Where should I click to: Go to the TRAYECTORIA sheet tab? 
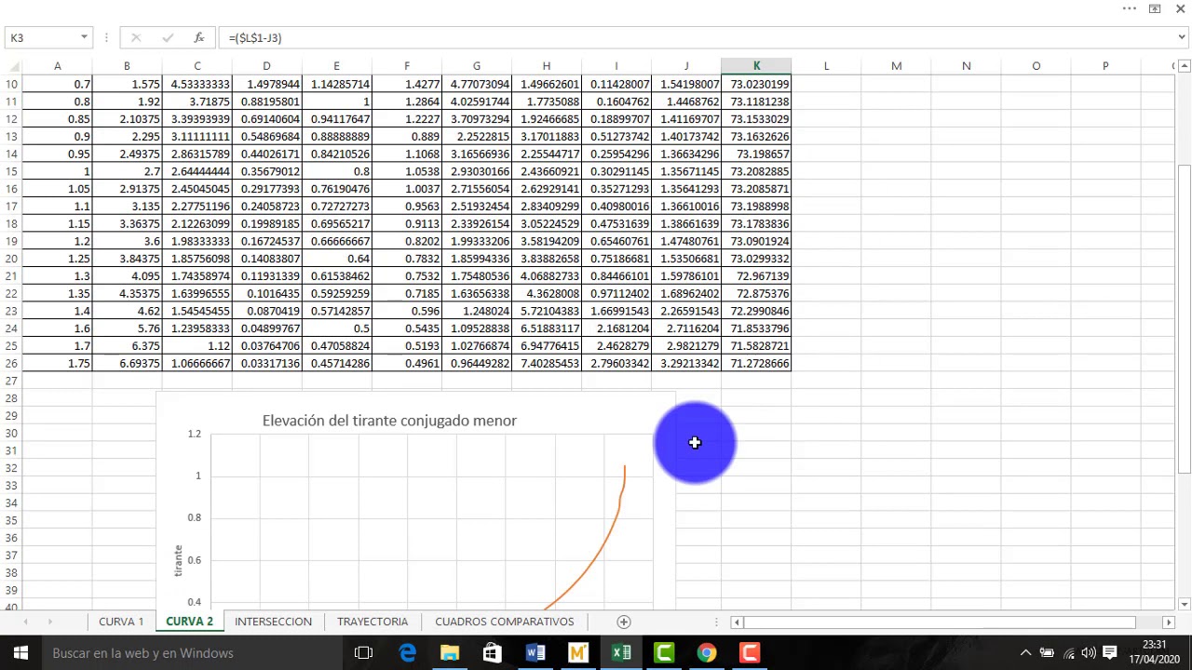(372, 622)
